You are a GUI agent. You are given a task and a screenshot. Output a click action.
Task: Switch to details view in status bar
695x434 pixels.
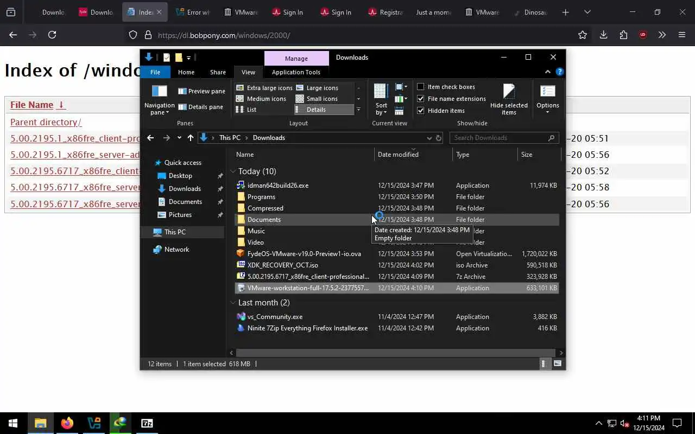click(544, 364)
